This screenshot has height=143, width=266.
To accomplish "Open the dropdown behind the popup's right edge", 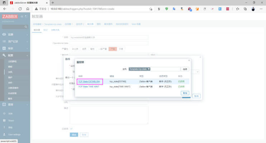I will [197, 72].
